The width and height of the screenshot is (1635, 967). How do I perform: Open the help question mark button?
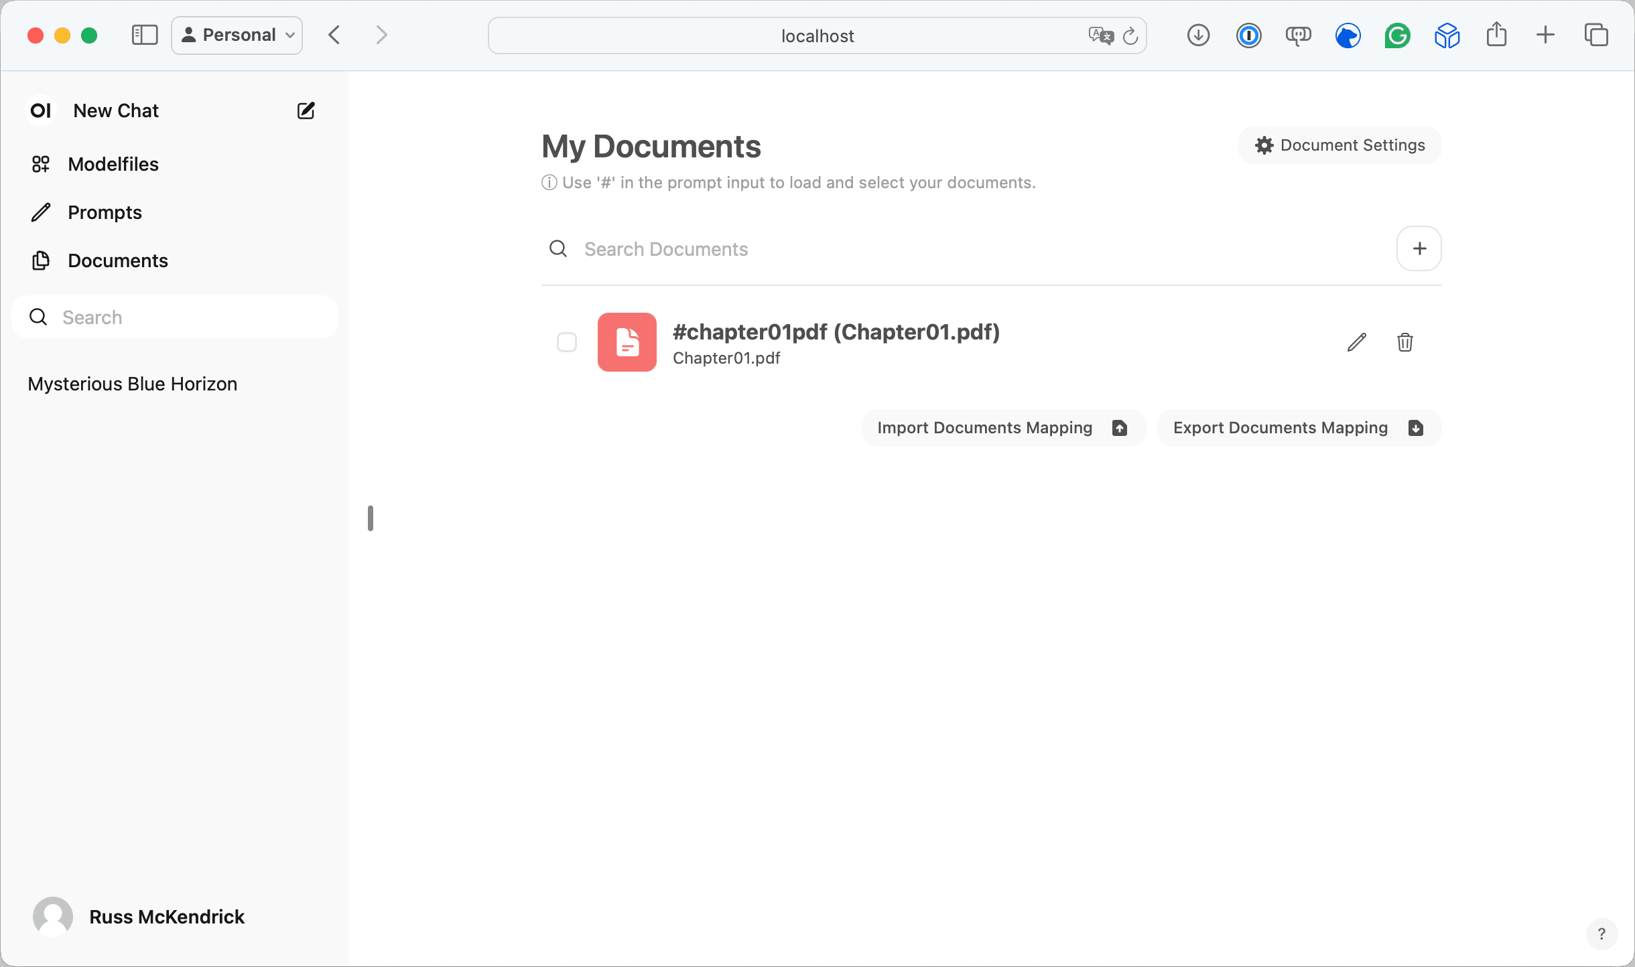(1601, 934)
